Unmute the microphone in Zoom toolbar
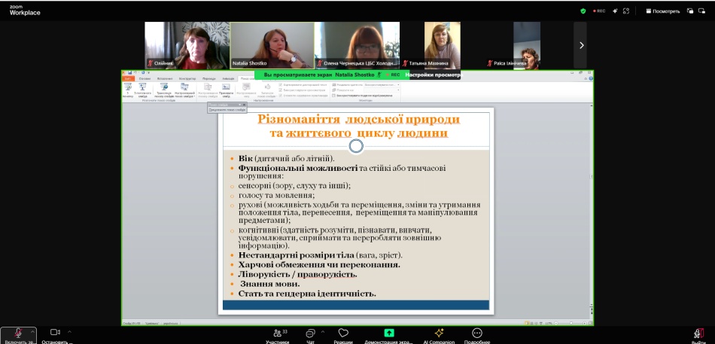This screenshot has width=715, height=344. [x=17, y=333]
